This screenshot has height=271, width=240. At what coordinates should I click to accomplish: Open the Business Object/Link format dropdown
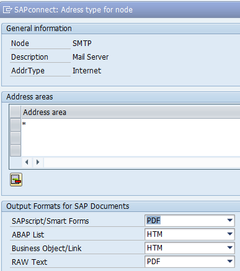click(x=230, y=248)
